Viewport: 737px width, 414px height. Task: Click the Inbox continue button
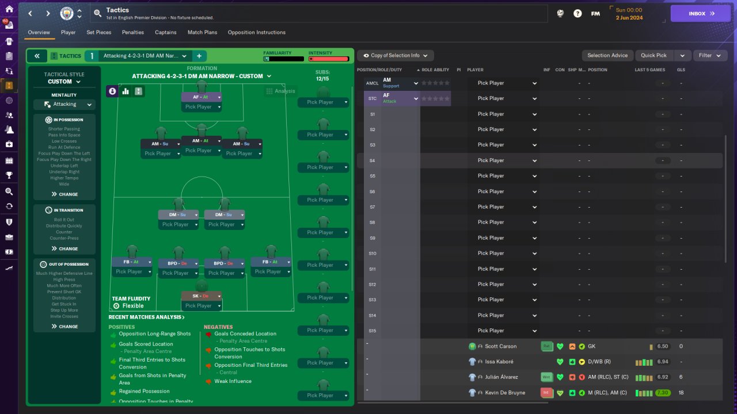(x=701, y=13)
